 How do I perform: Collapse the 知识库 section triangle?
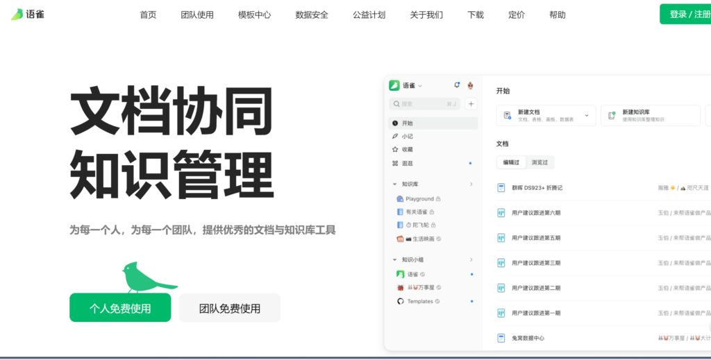(395, 184)
